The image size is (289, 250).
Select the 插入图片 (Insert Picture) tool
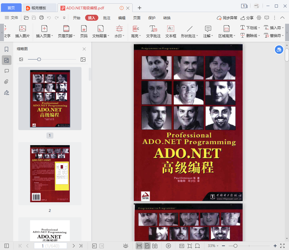(x=22, y=31)
